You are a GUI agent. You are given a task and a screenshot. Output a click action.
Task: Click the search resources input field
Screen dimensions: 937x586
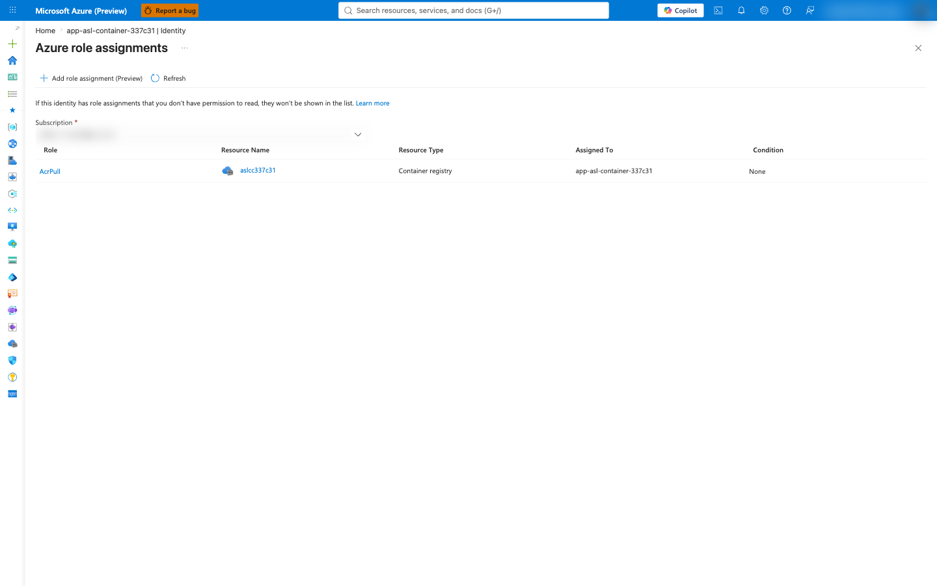click(474, 10)
